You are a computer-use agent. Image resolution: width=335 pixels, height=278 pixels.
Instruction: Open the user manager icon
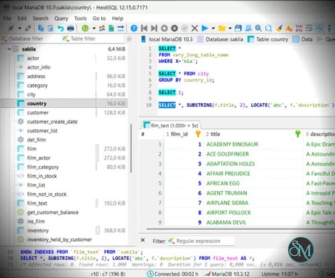pos(102,28)
